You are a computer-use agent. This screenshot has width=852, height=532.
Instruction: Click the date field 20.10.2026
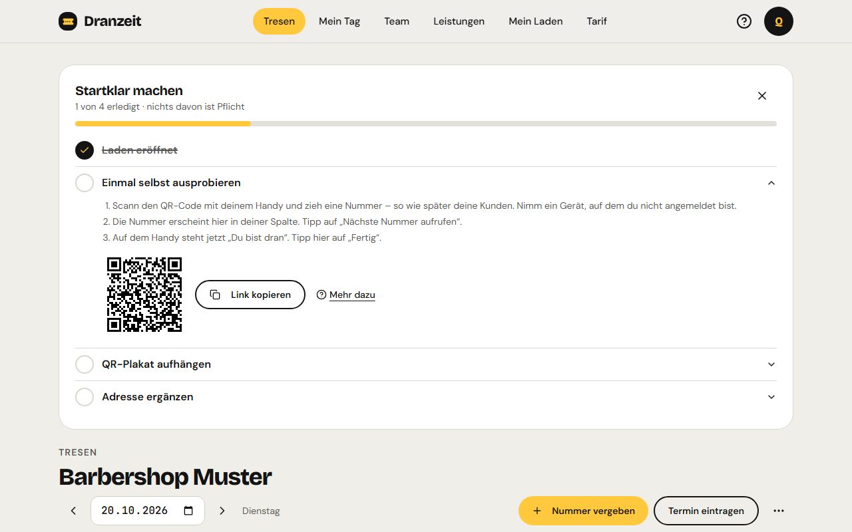tap(148, 511)
